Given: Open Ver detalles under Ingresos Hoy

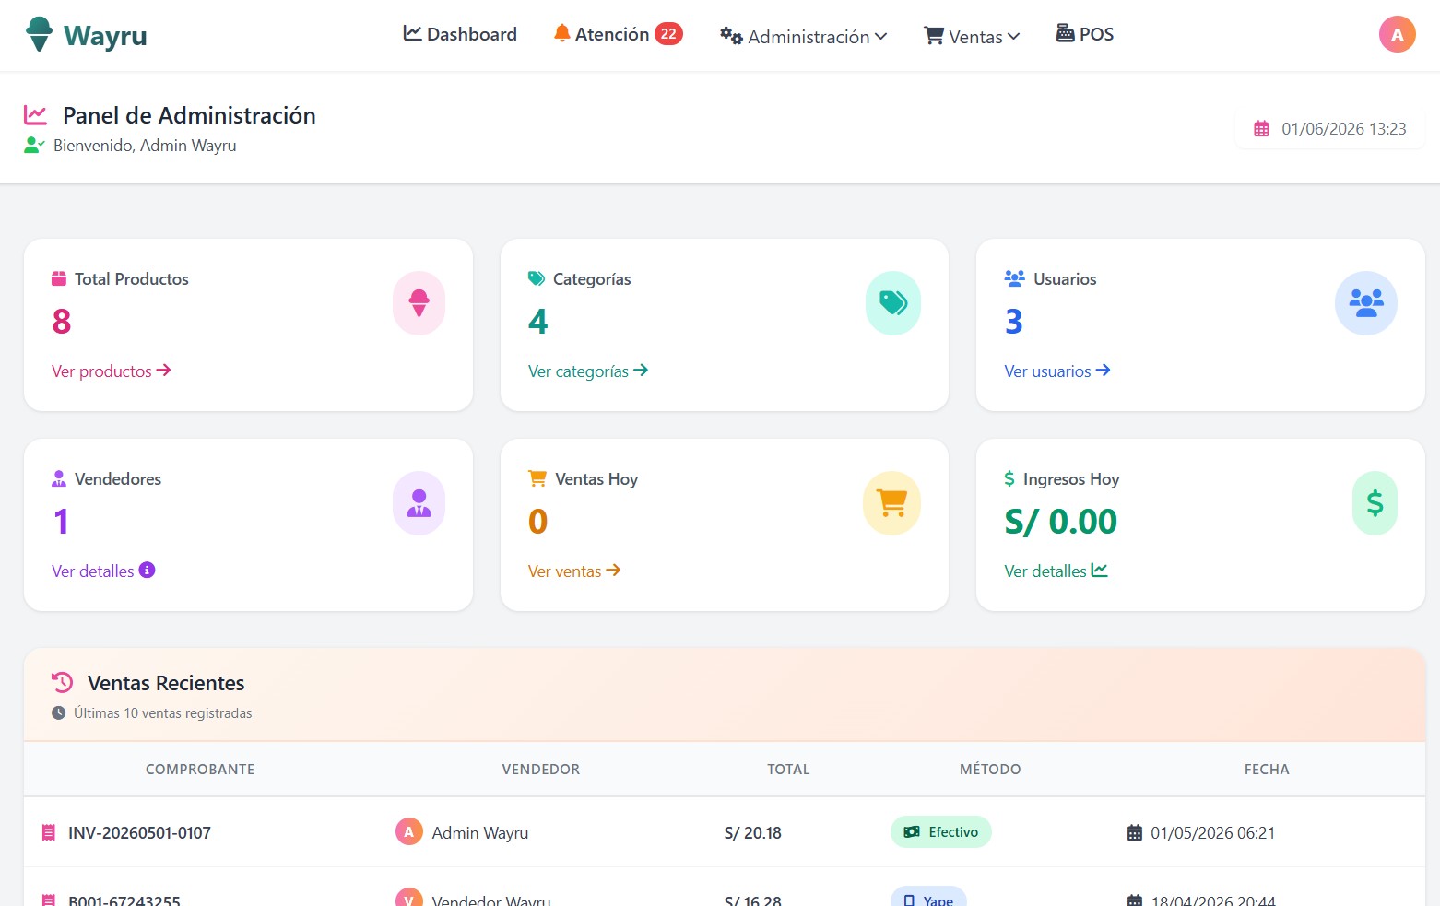Looking at the screenshot, I should [1056, 571].
